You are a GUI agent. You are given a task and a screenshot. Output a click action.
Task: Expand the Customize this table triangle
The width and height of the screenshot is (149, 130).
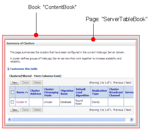pyautogui.click(x=9, y=69)
